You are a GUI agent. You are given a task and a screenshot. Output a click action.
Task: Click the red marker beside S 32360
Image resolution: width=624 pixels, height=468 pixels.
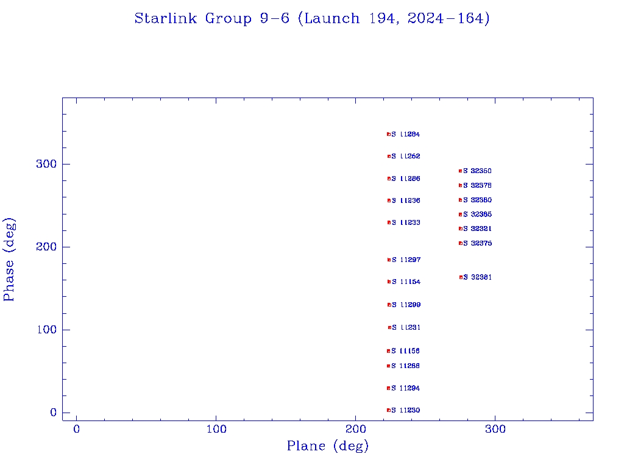[x=461, y=171]
